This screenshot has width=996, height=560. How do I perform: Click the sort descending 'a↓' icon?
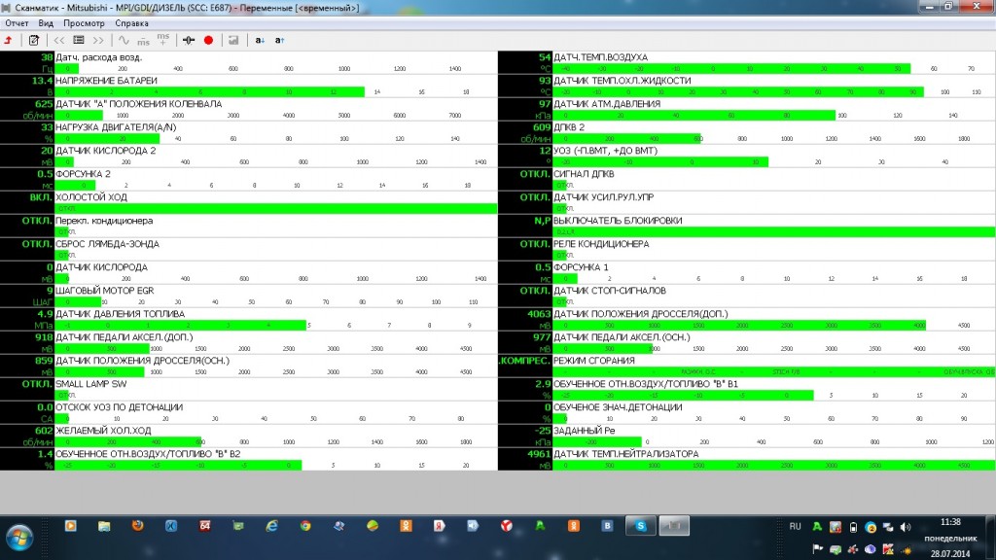pyautogui.click(x=260, y=40)
